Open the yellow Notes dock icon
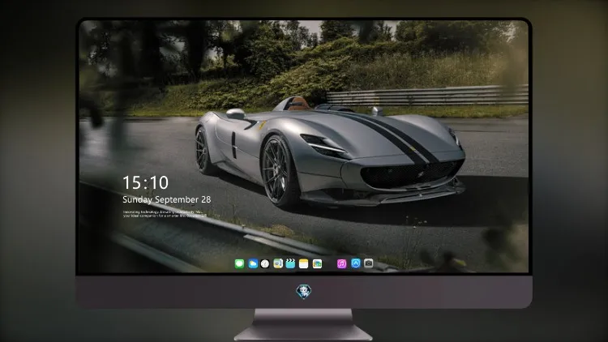 (x=304, y=264)
